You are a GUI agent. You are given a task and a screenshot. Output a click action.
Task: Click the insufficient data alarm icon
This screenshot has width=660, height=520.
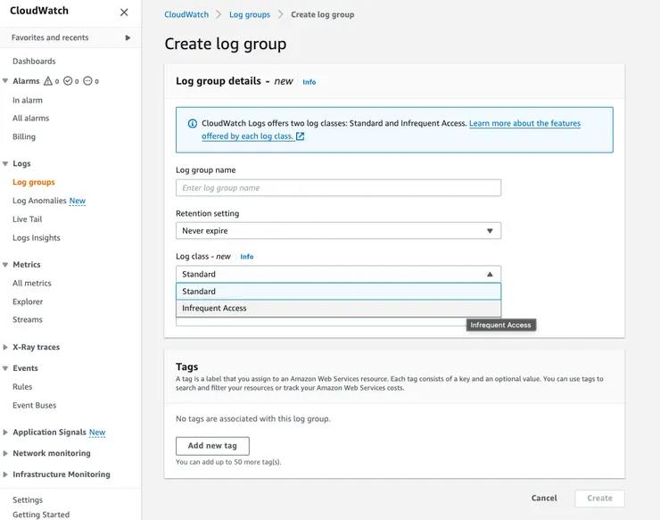(87, 81)
